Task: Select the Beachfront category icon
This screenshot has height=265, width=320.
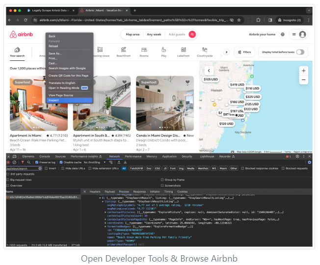Action: [x=124, y=52]
